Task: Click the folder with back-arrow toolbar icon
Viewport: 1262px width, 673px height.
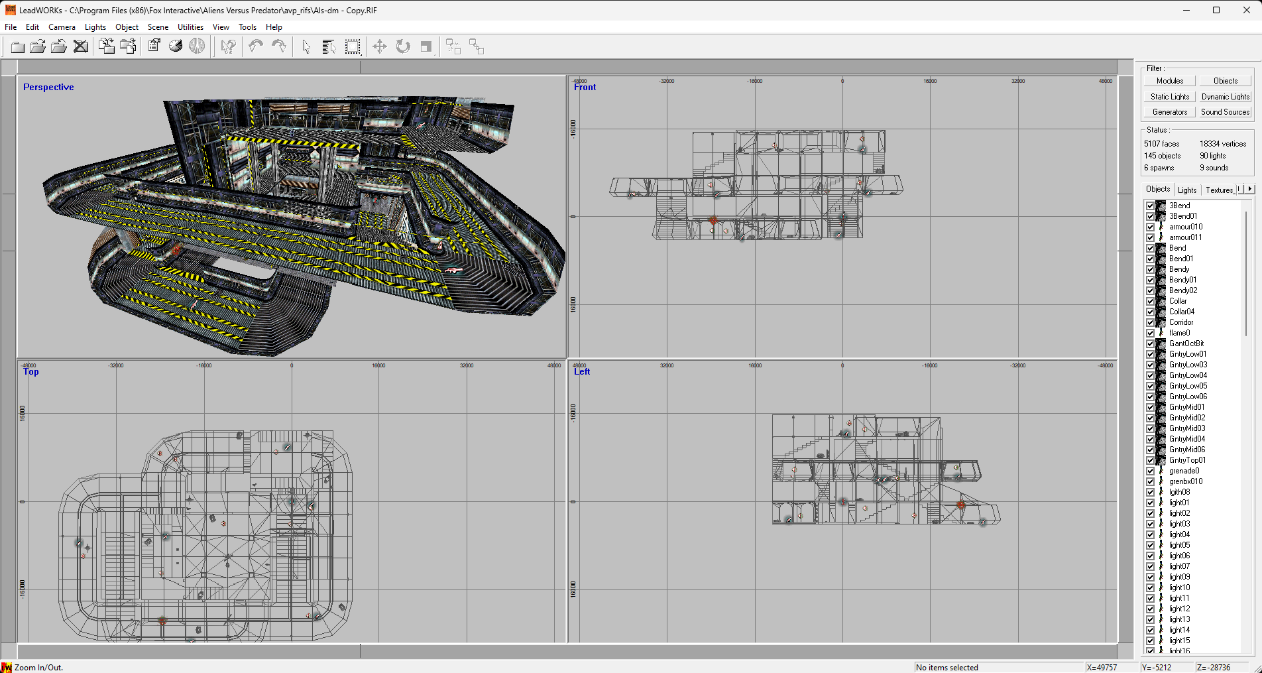Action: tap(59, 46)
